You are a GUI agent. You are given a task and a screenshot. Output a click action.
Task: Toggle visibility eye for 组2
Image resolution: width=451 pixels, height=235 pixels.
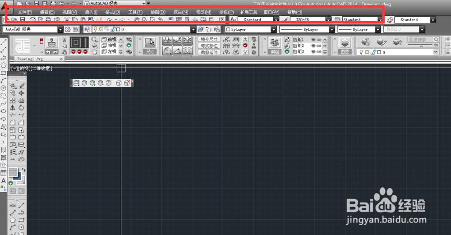tap(313, 45)
